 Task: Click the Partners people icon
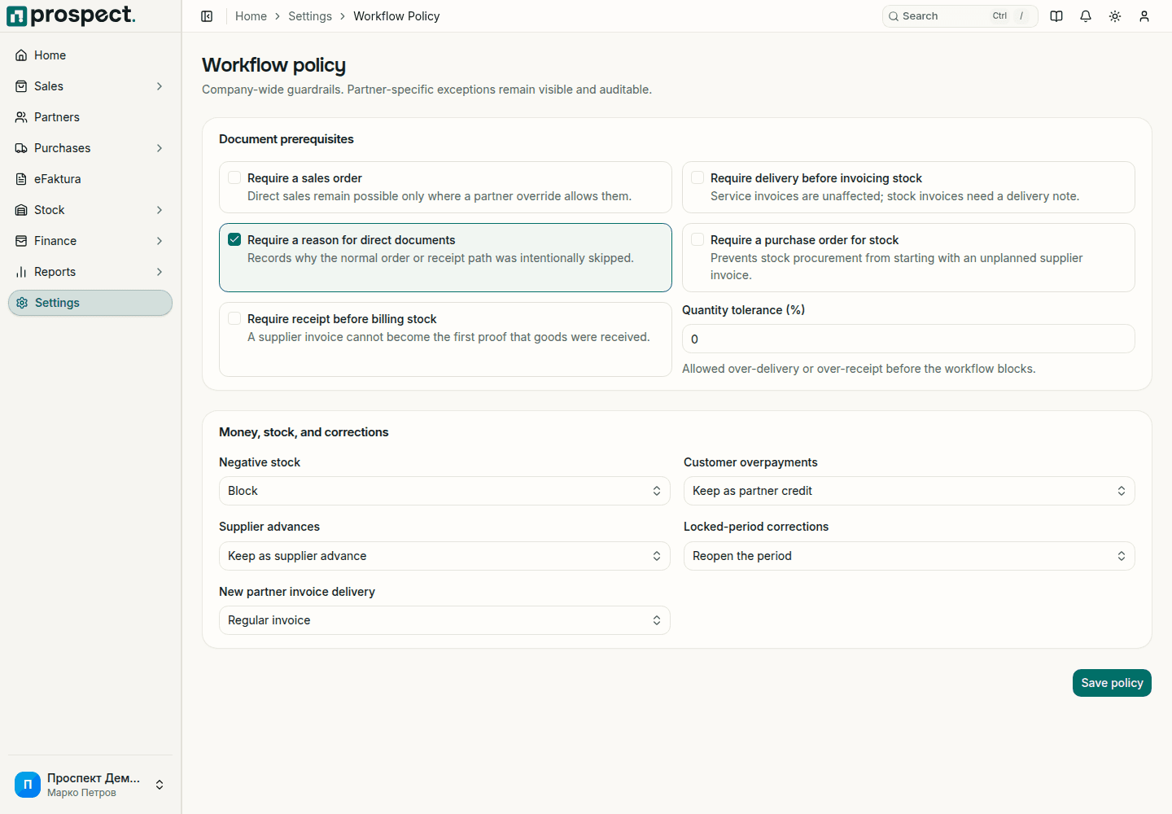click(x=21, y=117)
